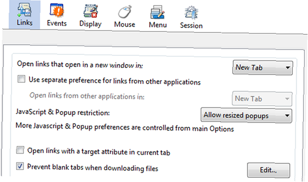The height and width of the screenshot is (182, 308).
Task: Click the 'Use separate preference' label text
Action: pyautogui.click(x=115, y=81)
